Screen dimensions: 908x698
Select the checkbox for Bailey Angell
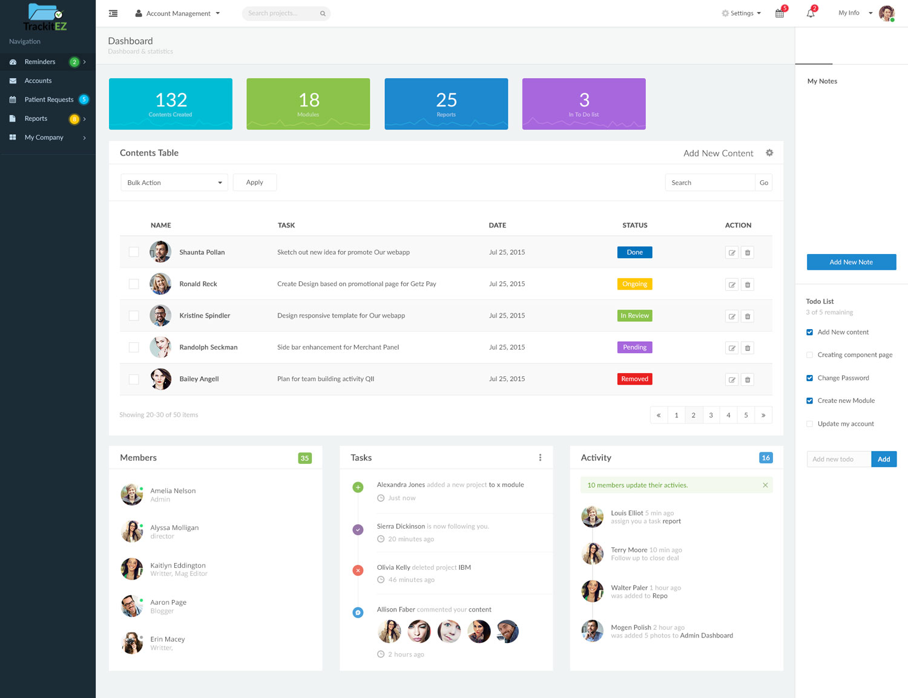coord(134,379)
